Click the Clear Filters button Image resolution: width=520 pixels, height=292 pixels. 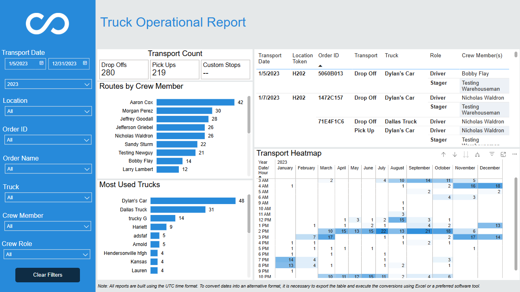pos(48,275)
